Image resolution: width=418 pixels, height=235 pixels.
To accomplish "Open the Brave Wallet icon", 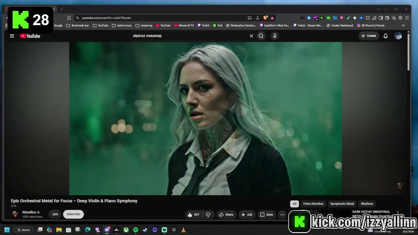I will pyautogui.click(x=387, y=18).
